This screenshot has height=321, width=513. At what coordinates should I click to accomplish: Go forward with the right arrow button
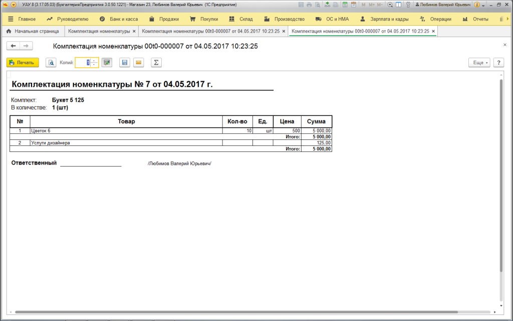click(26, 46)
